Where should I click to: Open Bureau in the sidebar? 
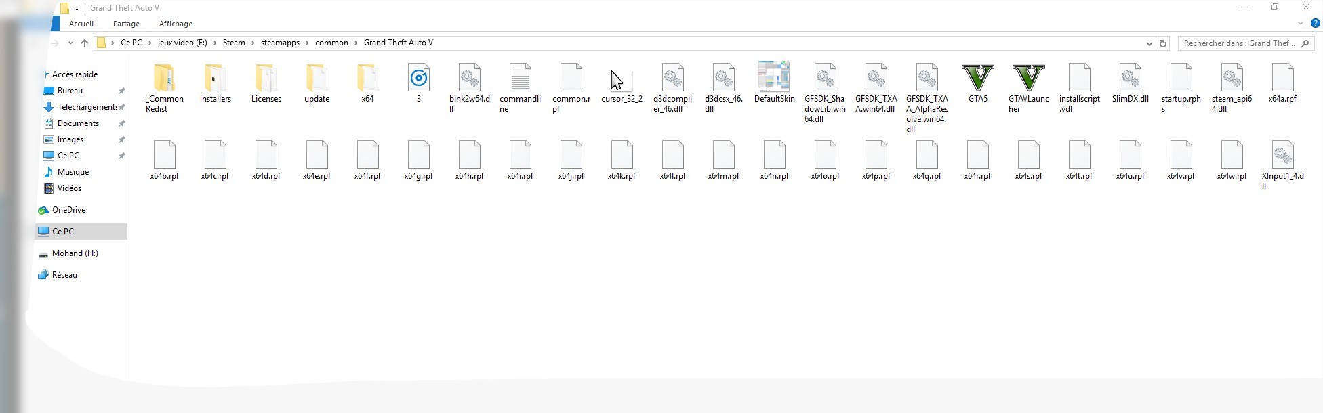[x=70, y=91]
